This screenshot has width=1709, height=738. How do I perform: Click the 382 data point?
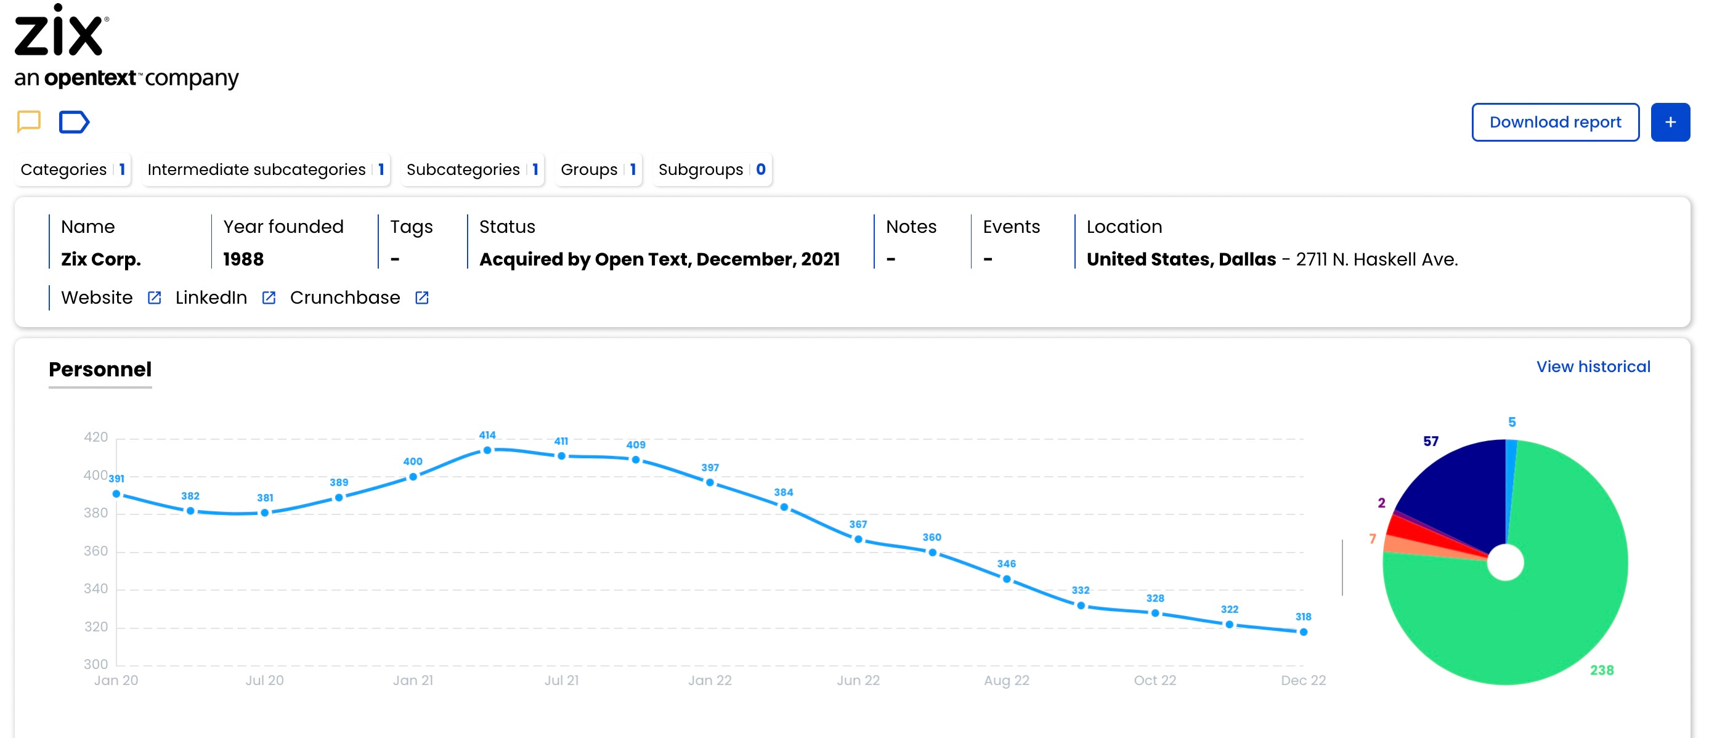tap(190, 511)
